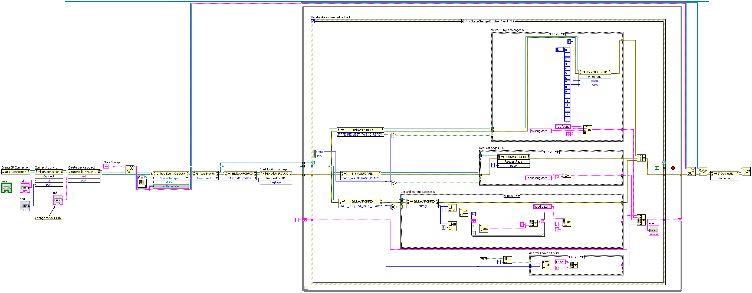The width and height of the screenshot is (752, 293).
Task: Expand StateChanged dropdown in Reg Event Callback
Action: click(x=187, y=178)
